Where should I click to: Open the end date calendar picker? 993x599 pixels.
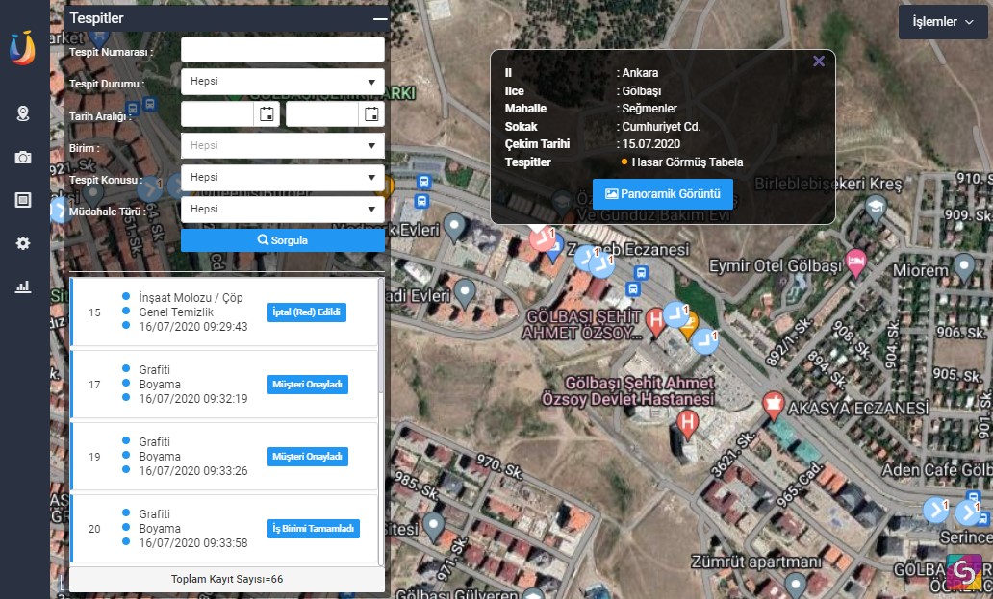[371, 115]
